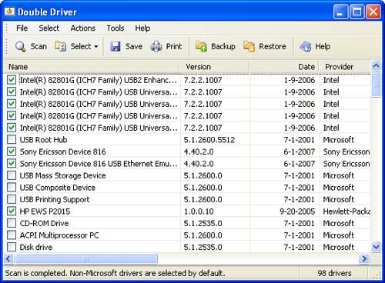Screen dimensions: 385x283
Task: Select the USB Printing Support name
Action: point(55,199)
